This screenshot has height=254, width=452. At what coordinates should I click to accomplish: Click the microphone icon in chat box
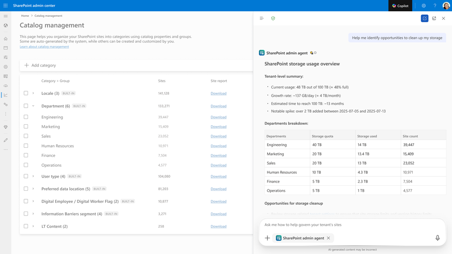[x=438, y=238]
